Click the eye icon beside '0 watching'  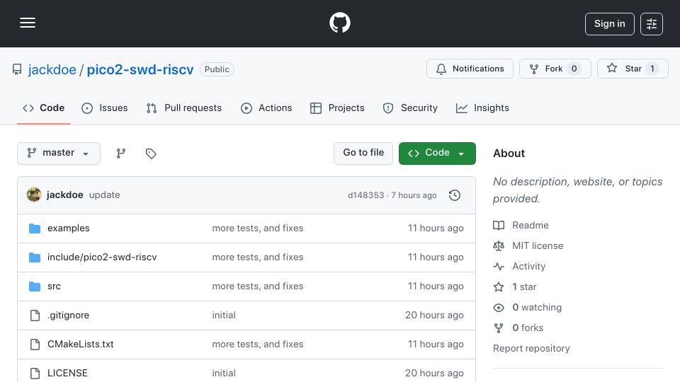tap(499, 308)
